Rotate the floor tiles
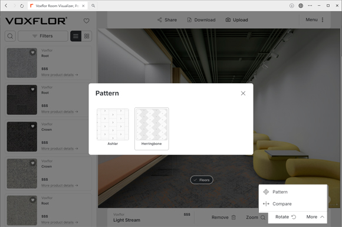 [x=285, y=217]
